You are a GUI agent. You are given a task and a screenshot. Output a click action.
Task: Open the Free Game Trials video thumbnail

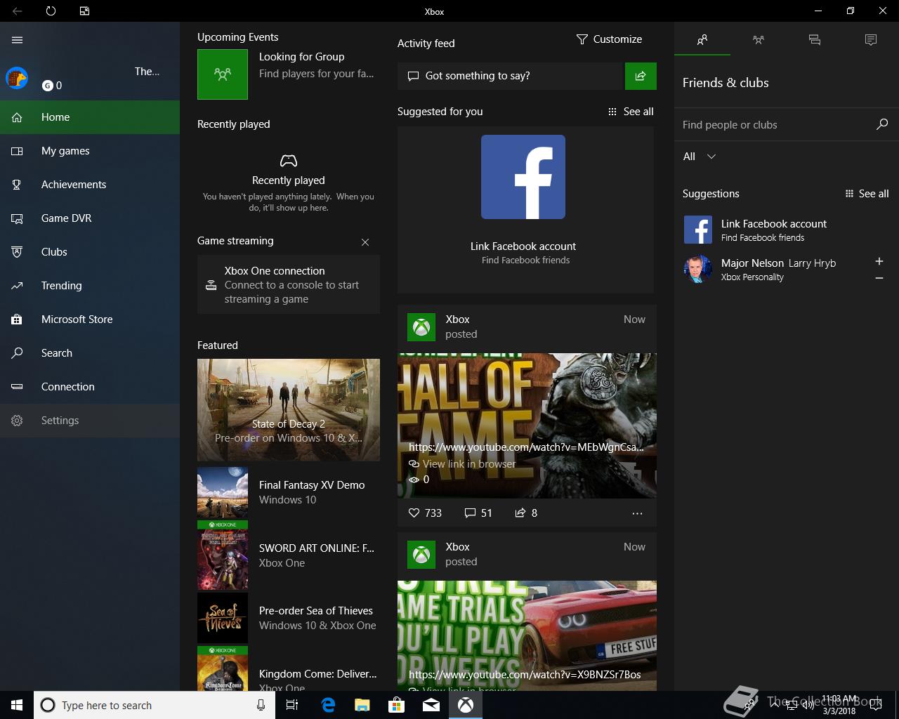pyautogui.click(x=527, y=635)
